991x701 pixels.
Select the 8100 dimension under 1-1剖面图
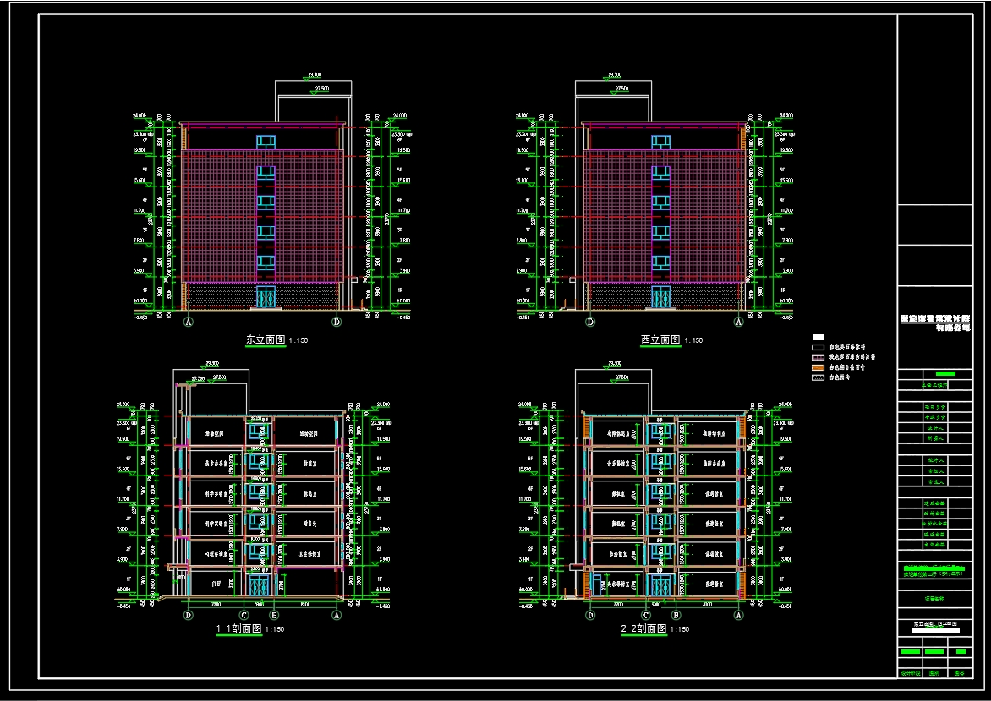tap(305, 605)
